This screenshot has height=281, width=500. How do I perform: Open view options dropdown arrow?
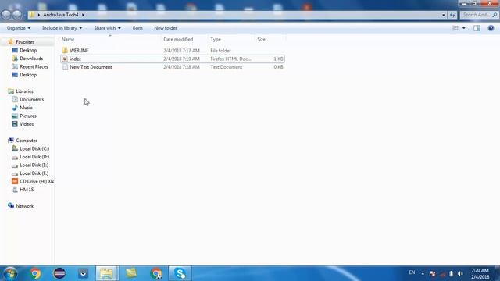click(x=463, y=28)
